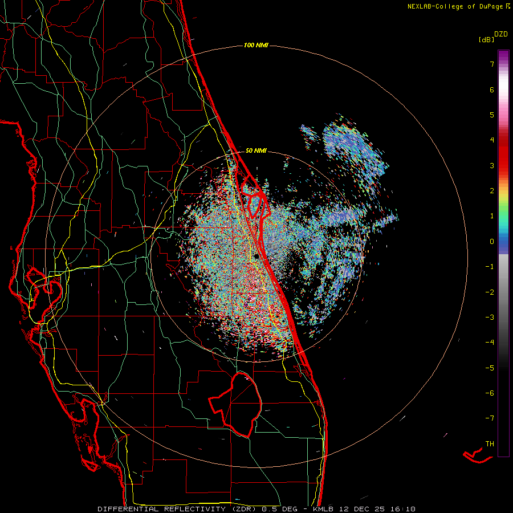The height and width of the screenshot is (513, 513).
Task: Click the -7 value on color scale
Action: click(490, 418)
